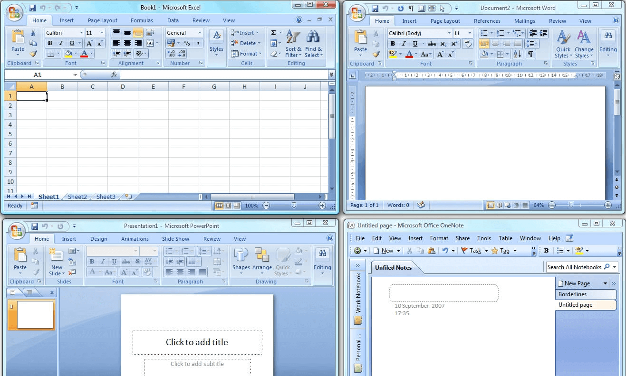Click the Clear Formatting icon in Word
This screenshot has height=376, width=626.
click(x=467, y=43)
